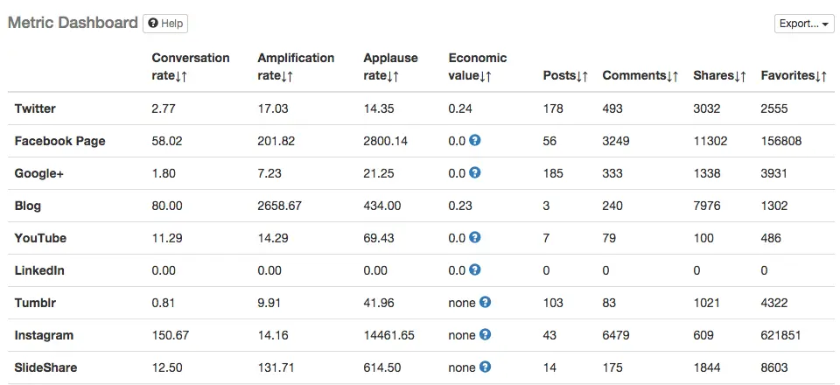Sort table by Economic value column

point(477,67)
